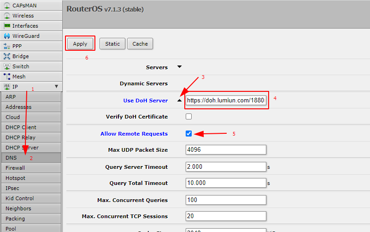Click the Apply button
The image size is (370, 232).
[80, 44]
